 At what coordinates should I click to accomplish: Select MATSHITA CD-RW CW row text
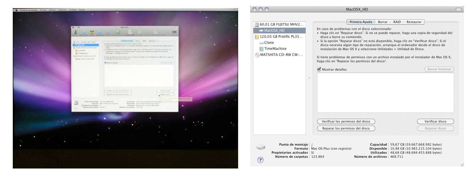pyautogui.click(x=282, y=55)
